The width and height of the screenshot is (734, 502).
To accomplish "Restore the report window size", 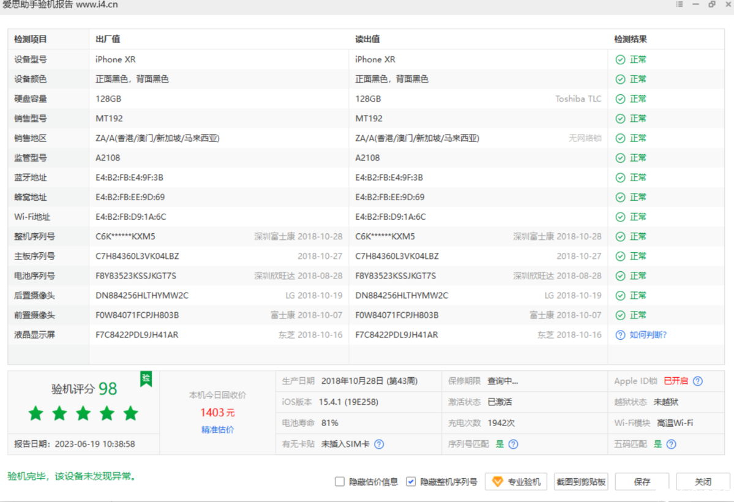I will tap(712, 4).
